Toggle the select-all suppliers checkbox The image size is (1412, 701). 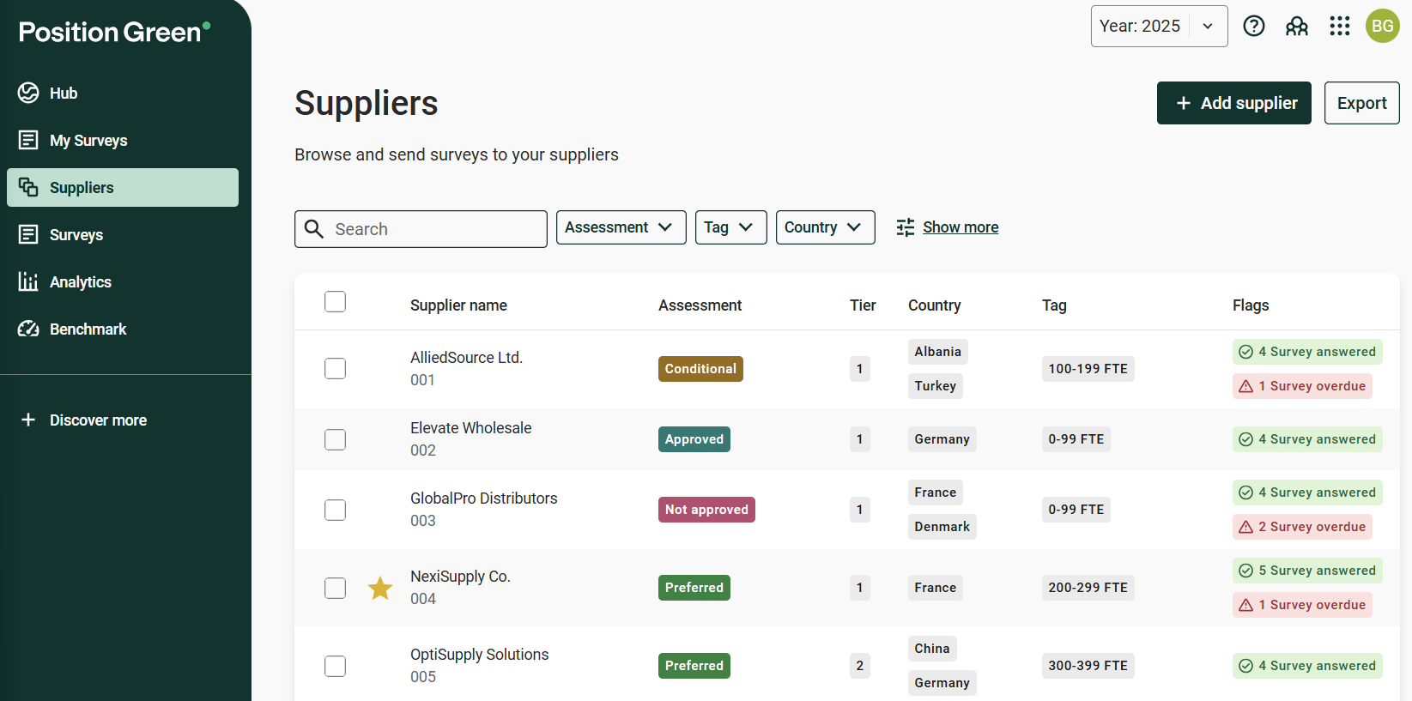[335, 302]
